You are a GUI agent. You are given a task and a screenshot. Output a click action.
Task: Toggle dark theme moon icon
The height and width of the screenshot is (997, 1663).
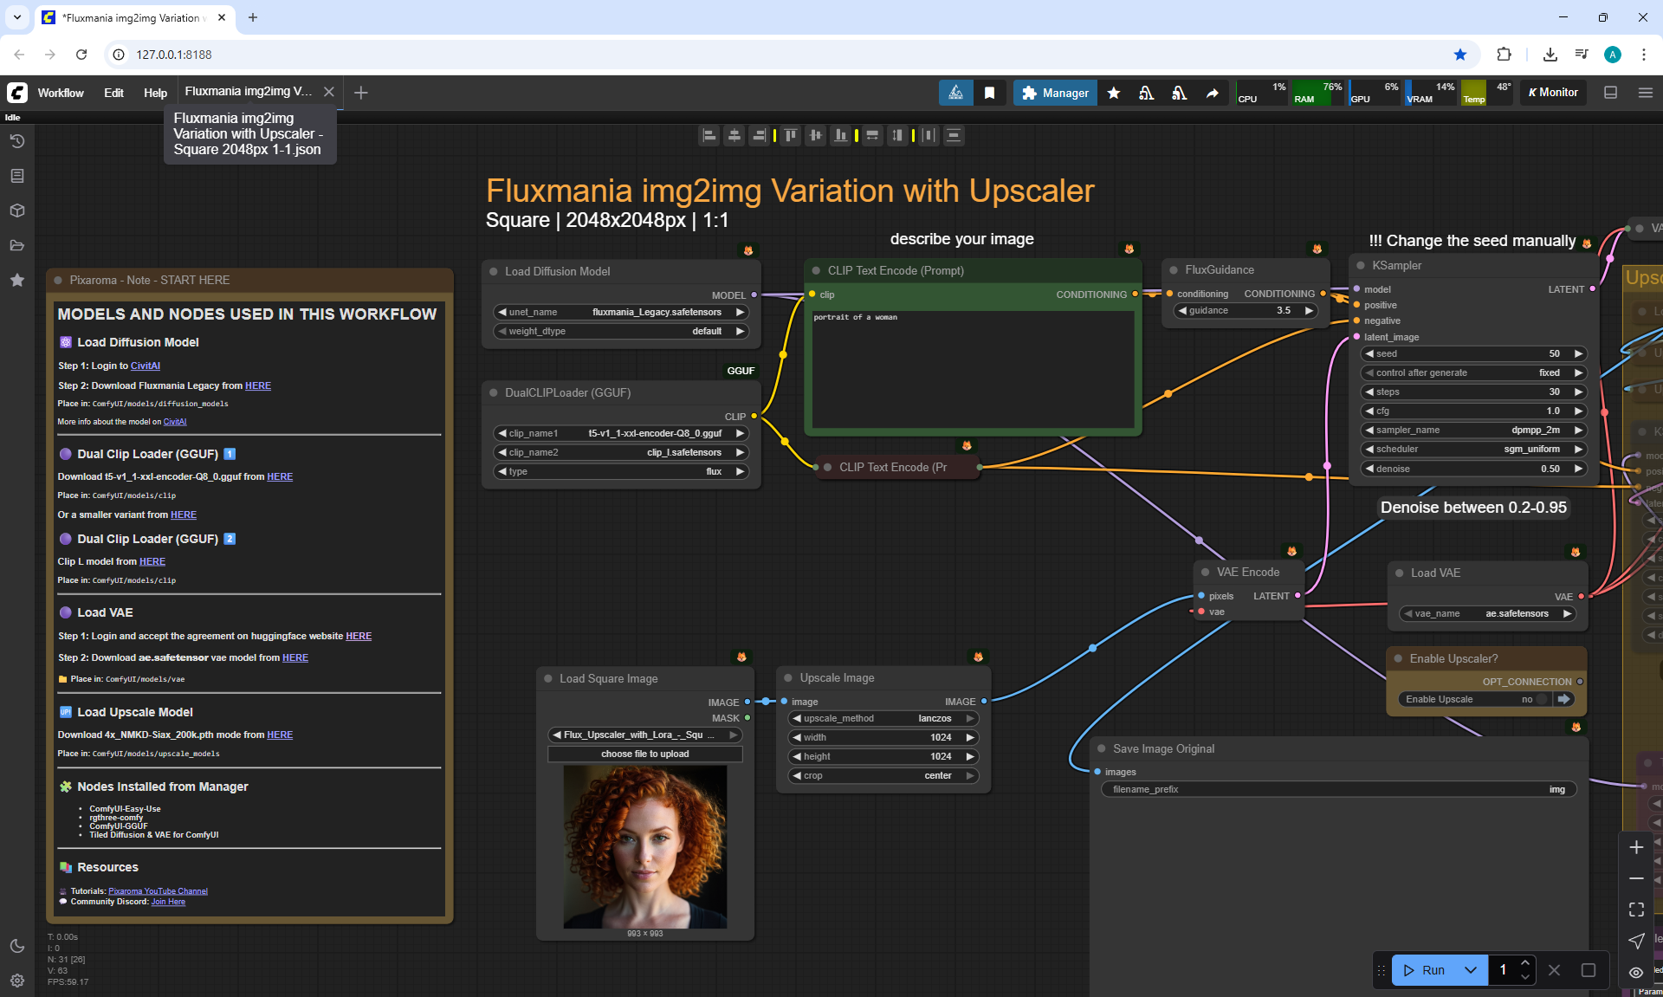(x=17, y=946)
